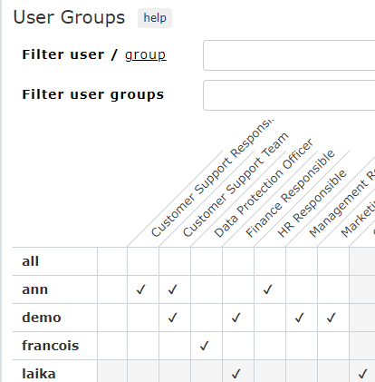Select the laika group row label
Viewport: 375px width, 382px height.
point(39,374)
